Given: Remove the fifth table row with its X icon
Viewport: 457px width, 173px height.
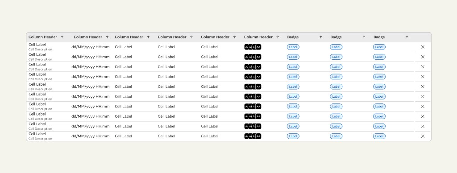Looking at the screenshot, I should pyautogui.click(x=423, y=86).
